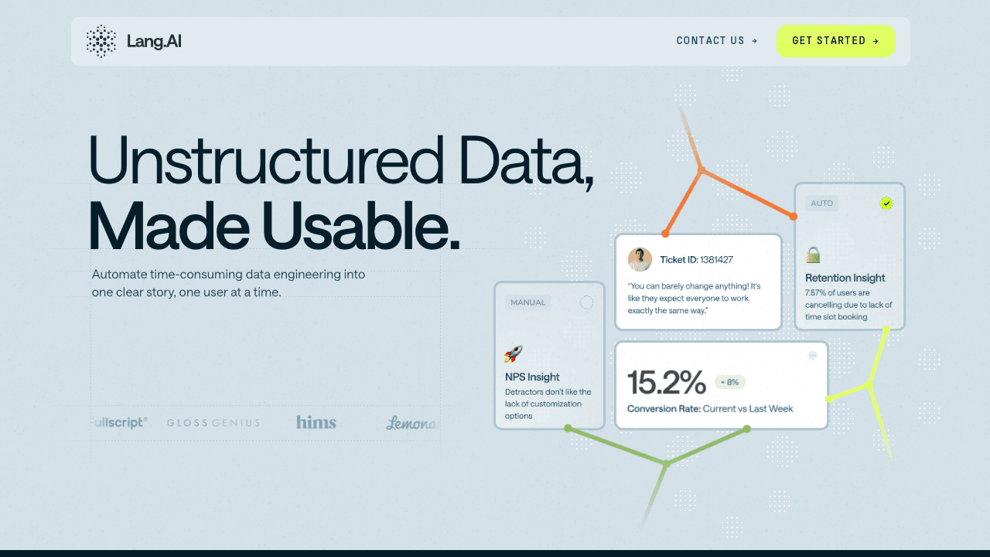Click the GlossGenius partner logo

coord(213,423)
